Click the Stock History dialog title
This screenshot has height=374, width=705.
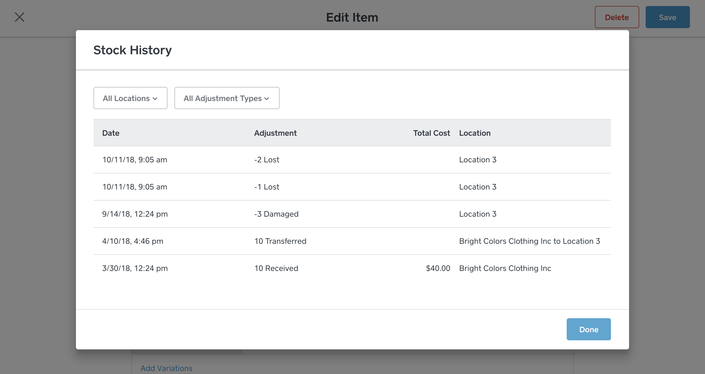point(133,50)
